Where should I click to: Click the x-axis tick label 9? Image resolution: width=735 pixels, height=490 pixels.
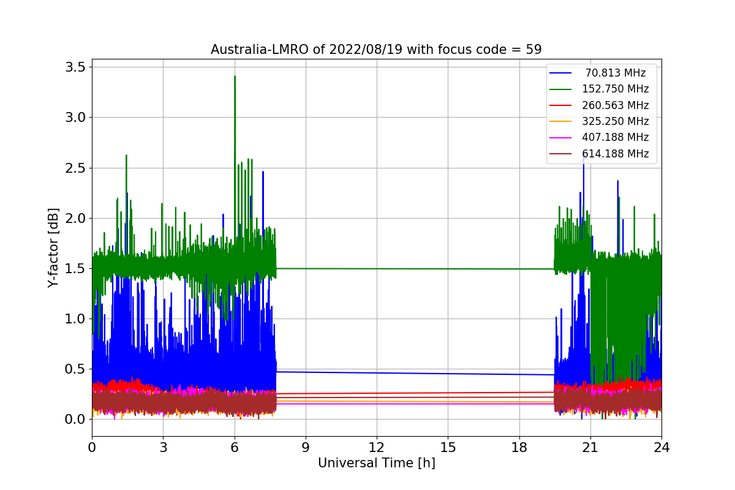coord(305,447)
